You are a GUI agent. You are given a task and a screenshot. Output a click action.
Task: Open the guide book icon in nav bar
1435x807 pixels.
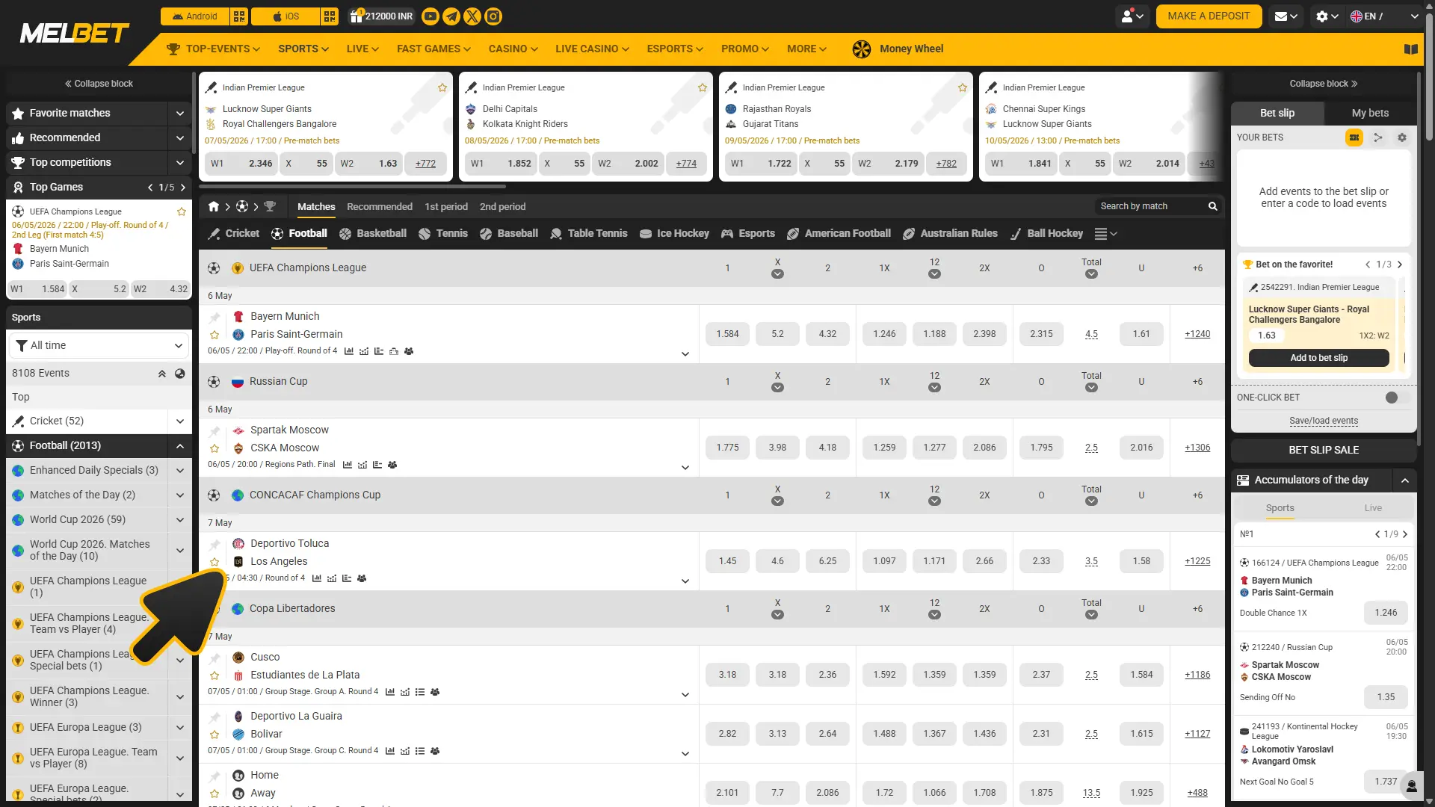1411,49
